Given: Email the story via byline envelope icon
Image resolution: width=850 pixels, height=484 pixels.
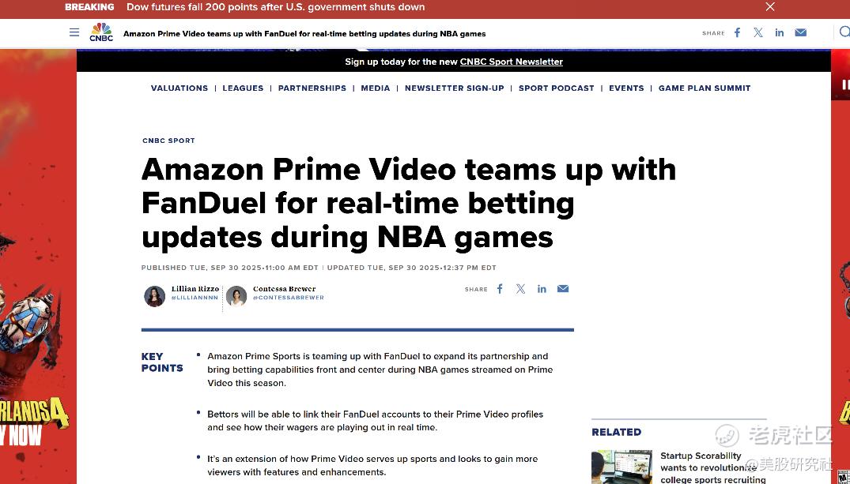Looking at the screenshot, I should [x=563, y=288].
